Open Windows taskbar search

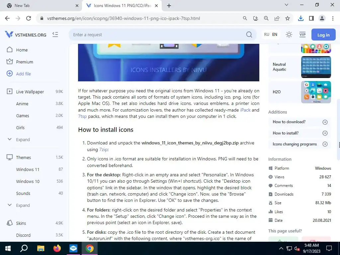[24, 248]
